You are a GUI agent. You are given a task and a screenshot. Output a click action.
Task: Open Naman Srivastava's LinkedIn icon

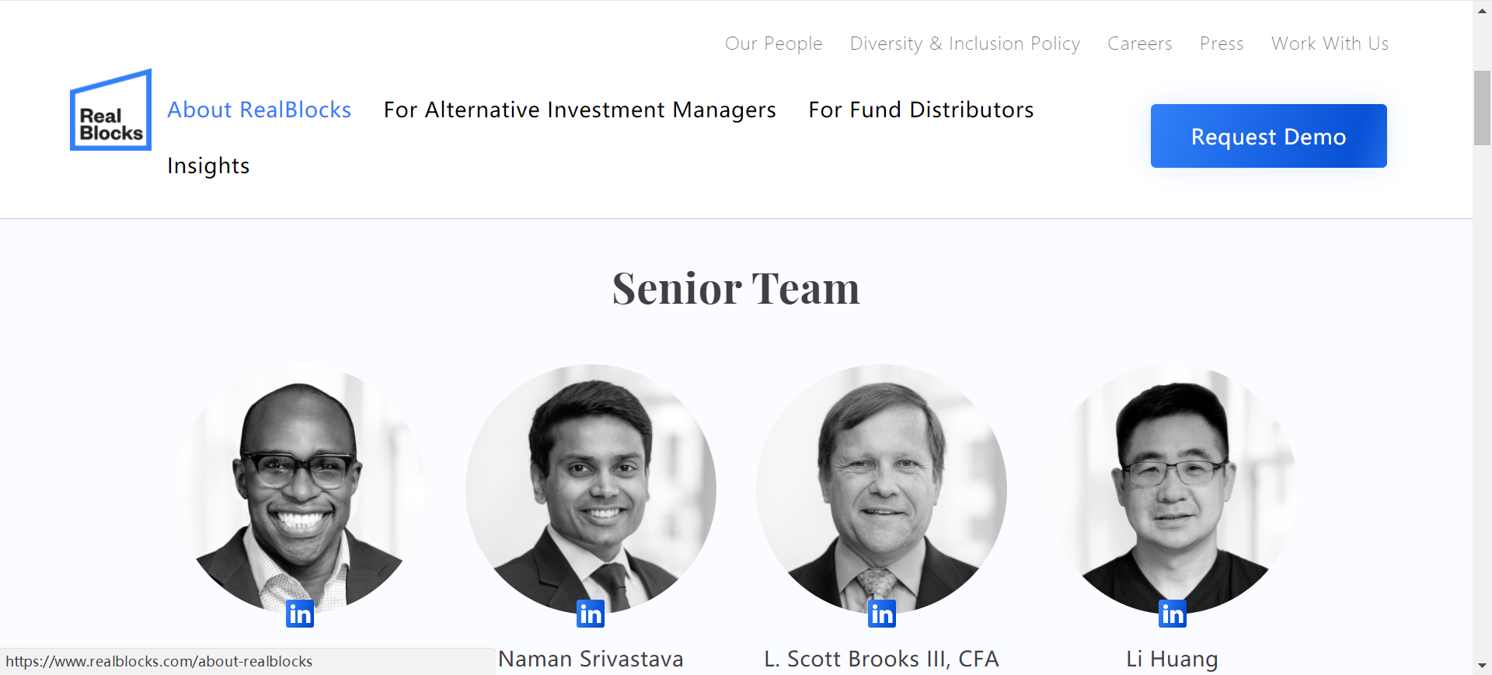[x=591, y=614]
